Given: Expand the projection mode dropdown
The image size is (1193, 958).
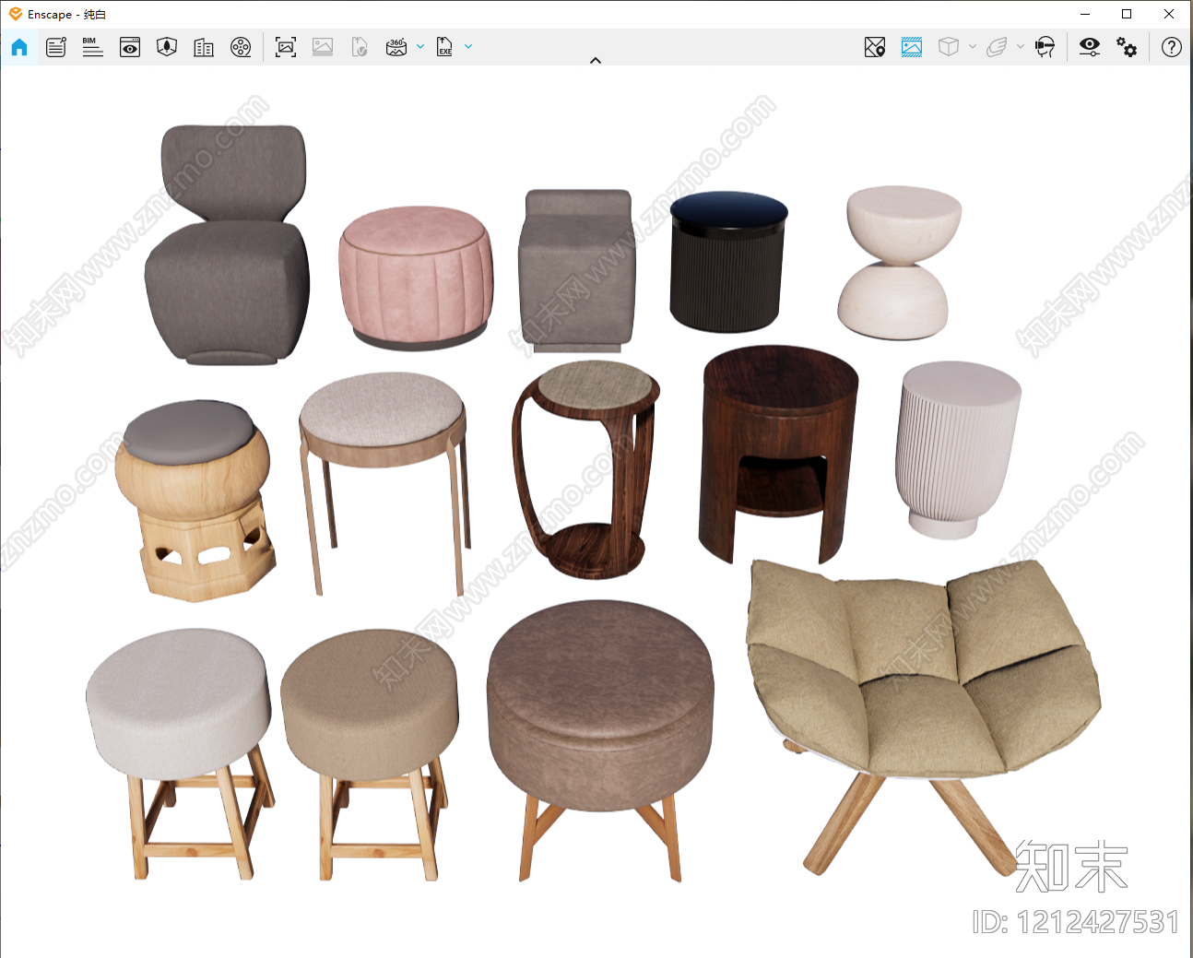Looking at the screenshot, I should point(973,46).
